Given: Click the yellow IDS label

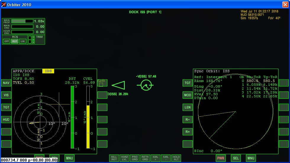Looking at the screenshot, I should point(48,71).
